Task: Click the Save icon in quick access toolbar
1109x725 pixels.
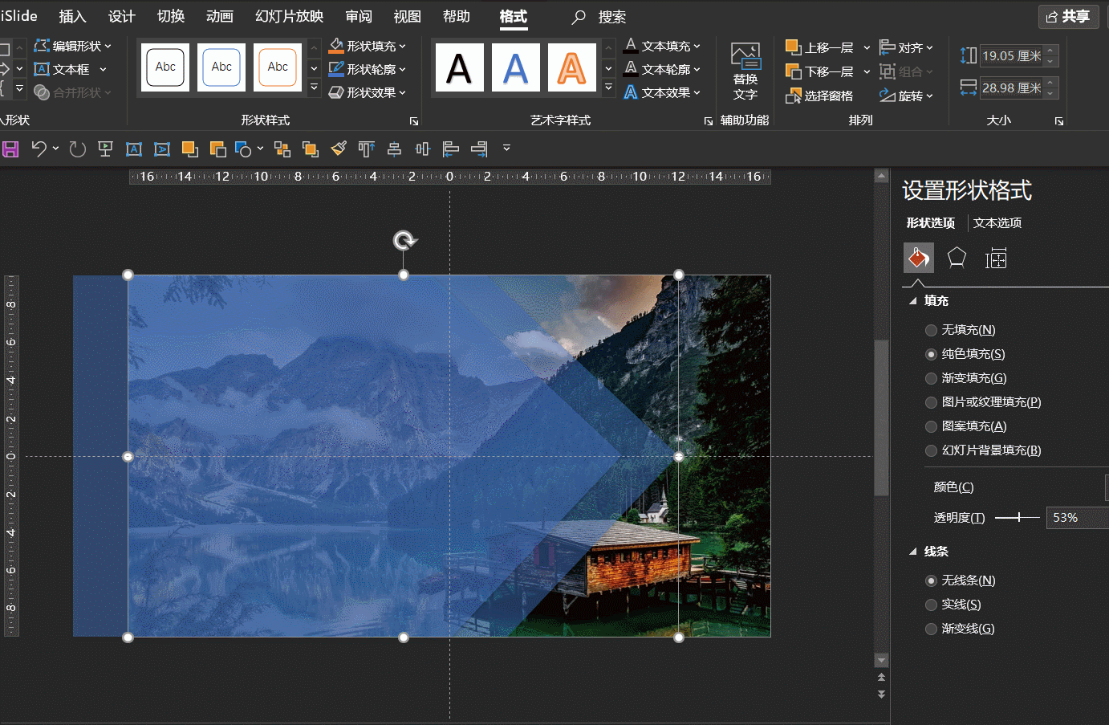Action: tap(10, 149)
